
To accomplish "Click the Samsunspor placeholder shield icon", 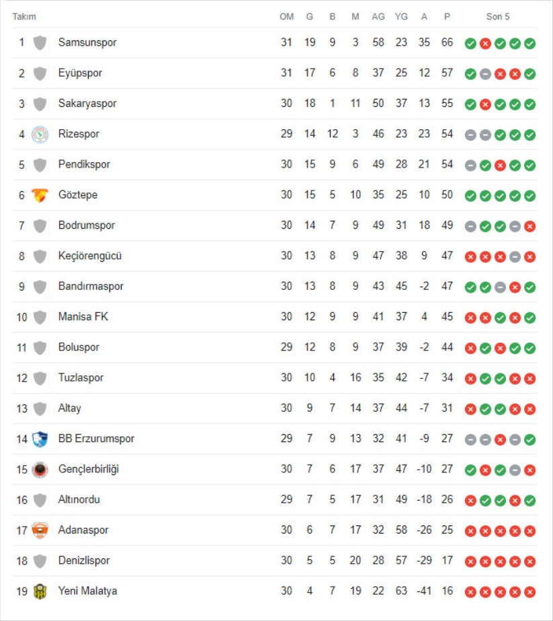I will 40,43.
